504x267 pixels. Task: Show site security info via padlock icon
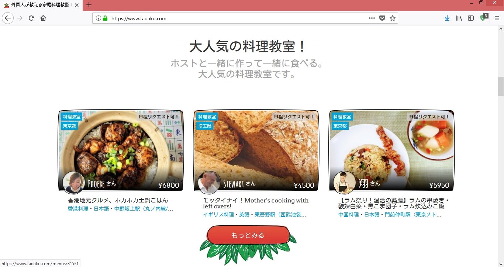pos(105,18)
